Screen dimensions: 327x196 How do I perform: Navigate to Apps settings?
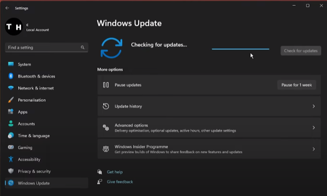(x=47, y=112)
